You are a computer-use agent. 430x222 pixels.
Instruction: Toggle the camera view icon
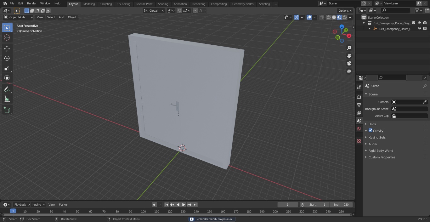(349, 63)
